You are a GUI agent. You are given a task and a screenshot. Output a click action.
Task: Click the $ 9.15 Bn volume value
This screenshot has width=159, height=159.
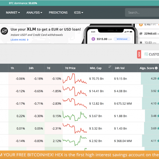(121, 79)
